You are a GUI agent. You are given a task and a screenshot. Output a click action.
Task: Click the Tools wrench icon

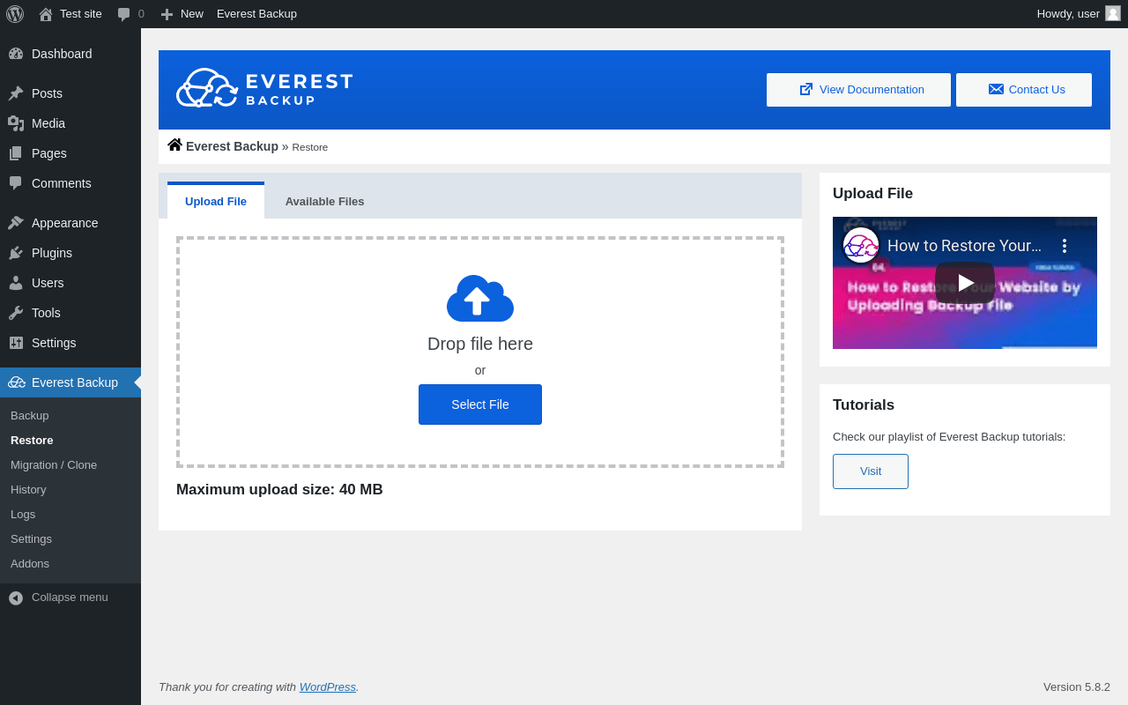[x=16, y=313]
